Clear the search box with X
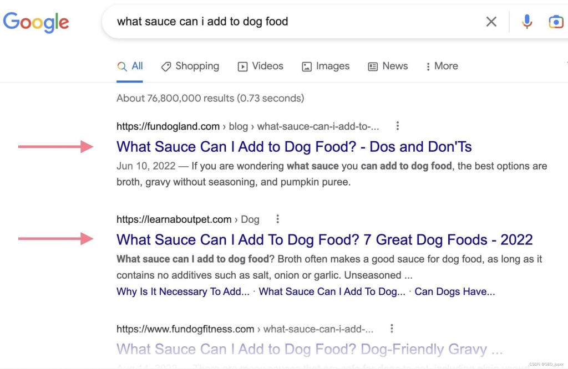 (x=491, y=22)
